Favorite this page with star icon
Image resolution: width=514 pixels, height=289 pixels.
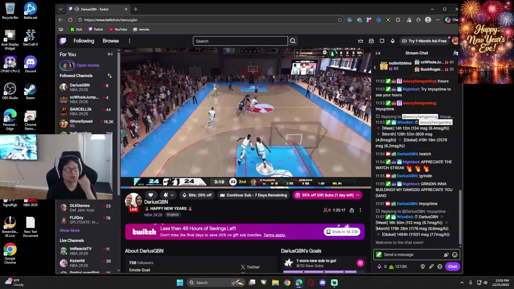(x=340, y=20)
